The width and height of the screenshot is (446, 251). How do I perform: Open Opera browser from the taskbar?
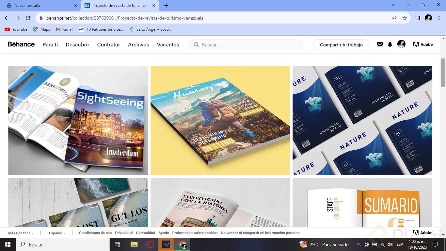[x=150, y=244]
